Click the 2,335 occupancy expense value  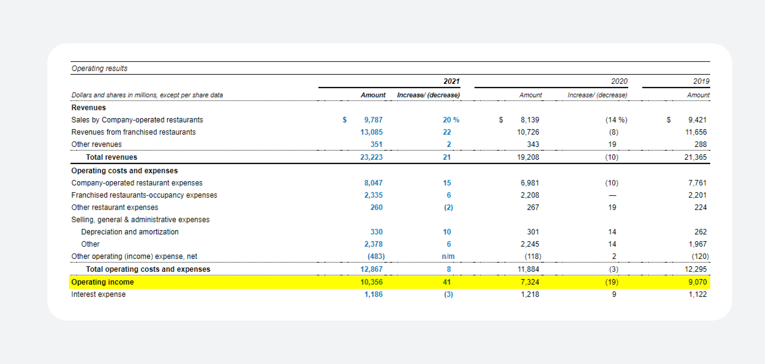tap(373, 195)
